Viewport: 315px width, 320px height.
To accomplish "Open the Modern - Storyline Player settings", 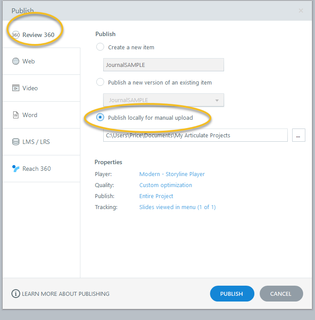I will [x=172, y=174].
